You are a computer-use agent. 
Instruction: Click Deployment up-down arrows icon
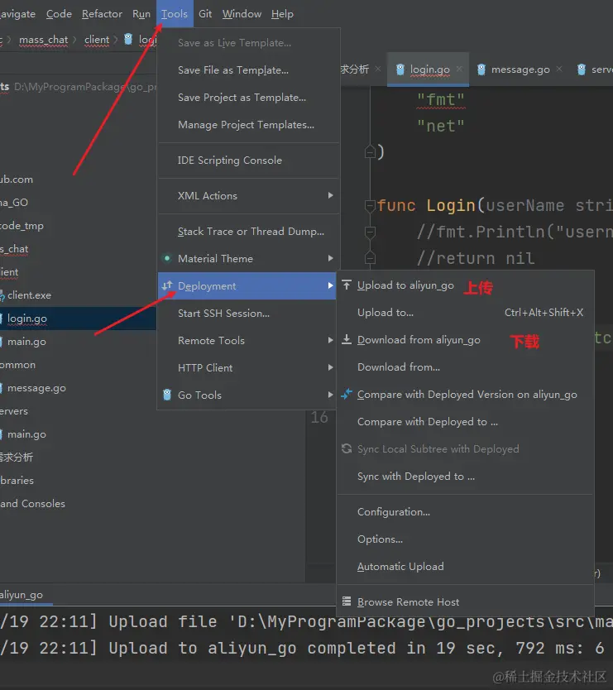click(167, 286)
